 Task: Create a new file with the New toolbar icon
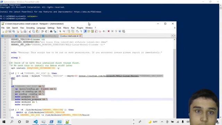[3, 31]
